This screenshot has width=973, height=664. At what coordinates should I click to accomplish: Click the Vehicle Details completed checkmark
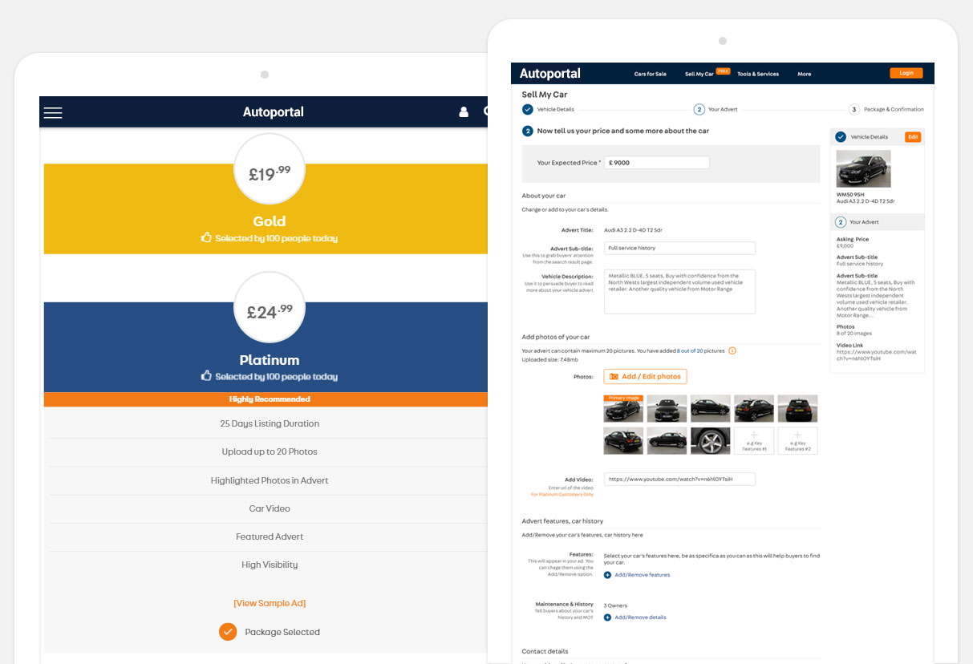coord(527,108)
